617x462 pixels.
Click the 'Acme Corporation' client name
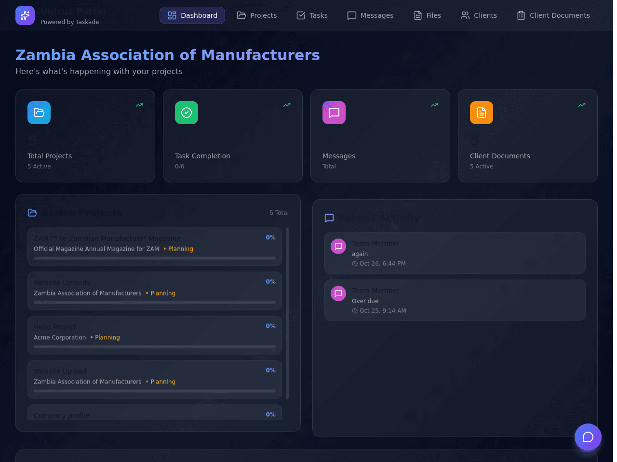(60, 337)
